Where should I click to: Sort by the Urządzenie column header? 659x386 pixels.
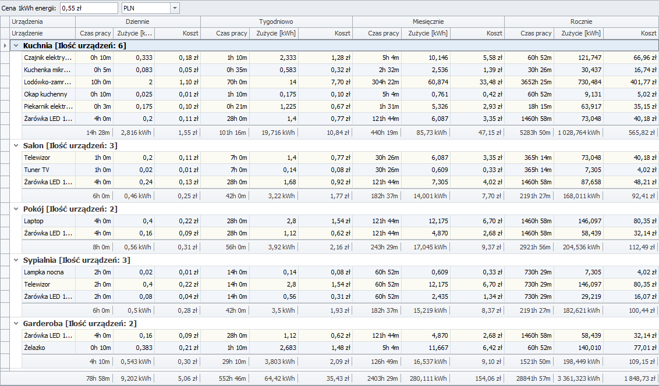42,33
